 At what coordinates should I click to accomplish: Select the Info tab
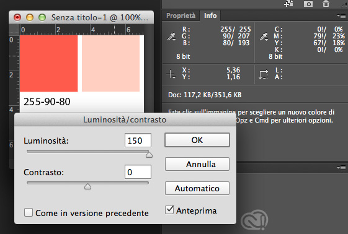[x=210, y=15]
